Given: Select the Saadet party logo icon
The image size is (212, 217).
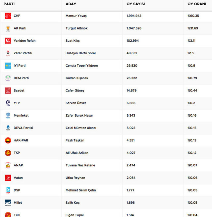Looking at the screenshot, I should tap(8, 90).
